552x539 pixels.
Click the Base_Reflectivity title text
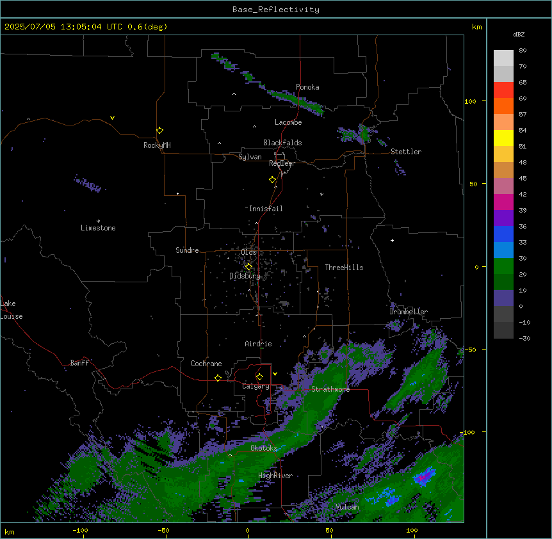(276, 10)
